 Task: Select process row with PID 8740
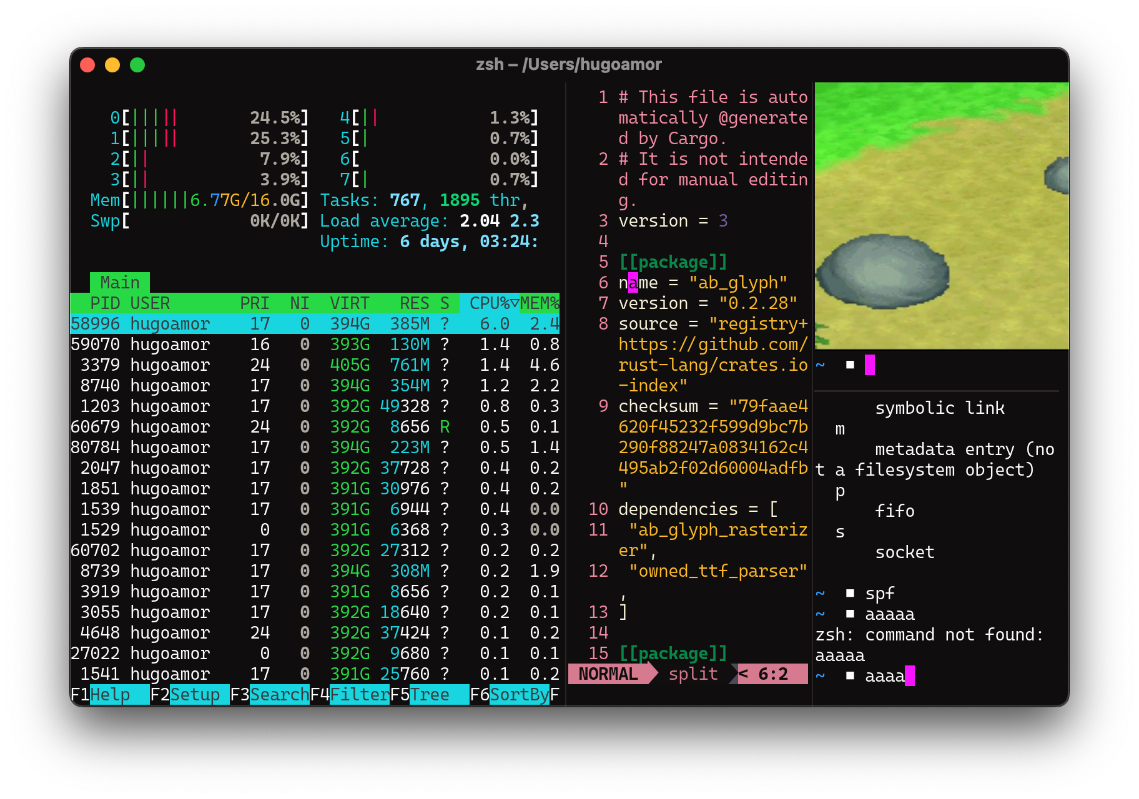click(x=315, y=385)
